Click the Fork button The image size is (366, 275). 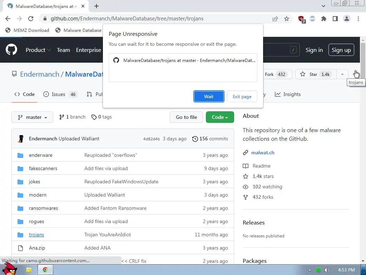[x=277, y=74]
